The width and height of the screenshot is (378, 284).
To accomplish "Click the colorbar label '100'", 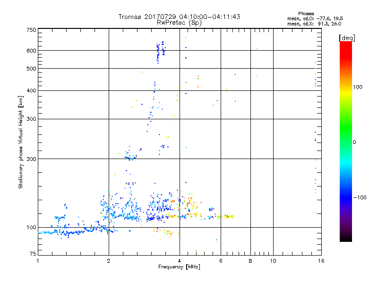I will click(x=358, y=87).
